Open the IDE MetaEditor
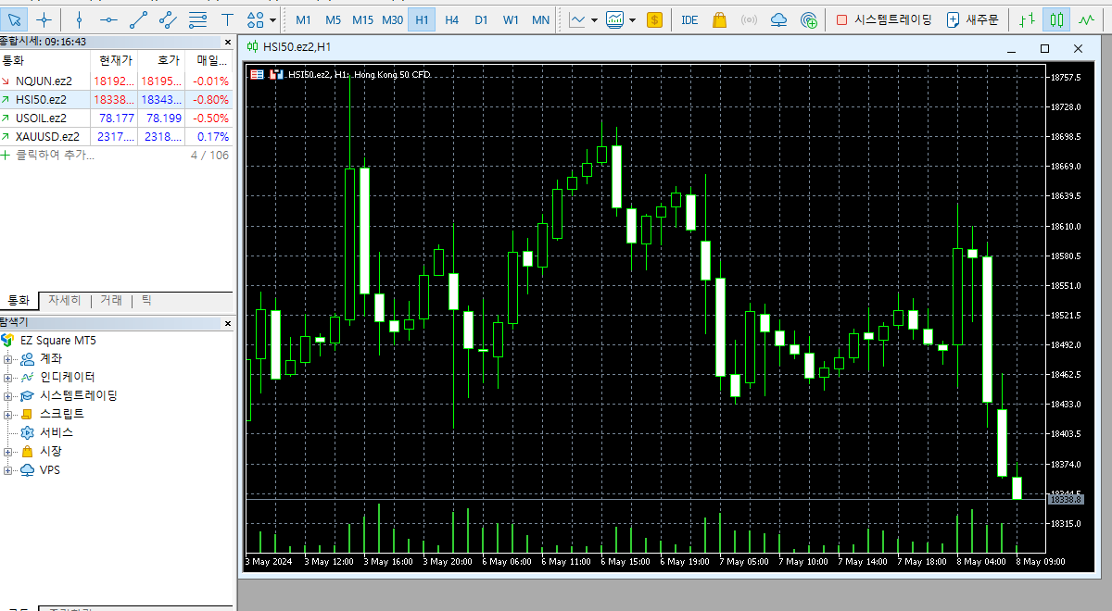Screen dimensions: 1112x611 (689, 19)
